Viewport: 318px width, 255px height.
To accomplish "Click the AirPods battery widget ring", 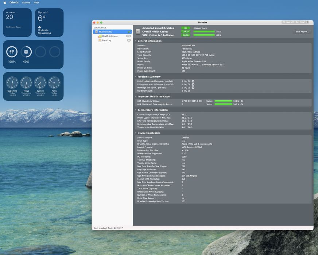I will [x=12, y=52].
